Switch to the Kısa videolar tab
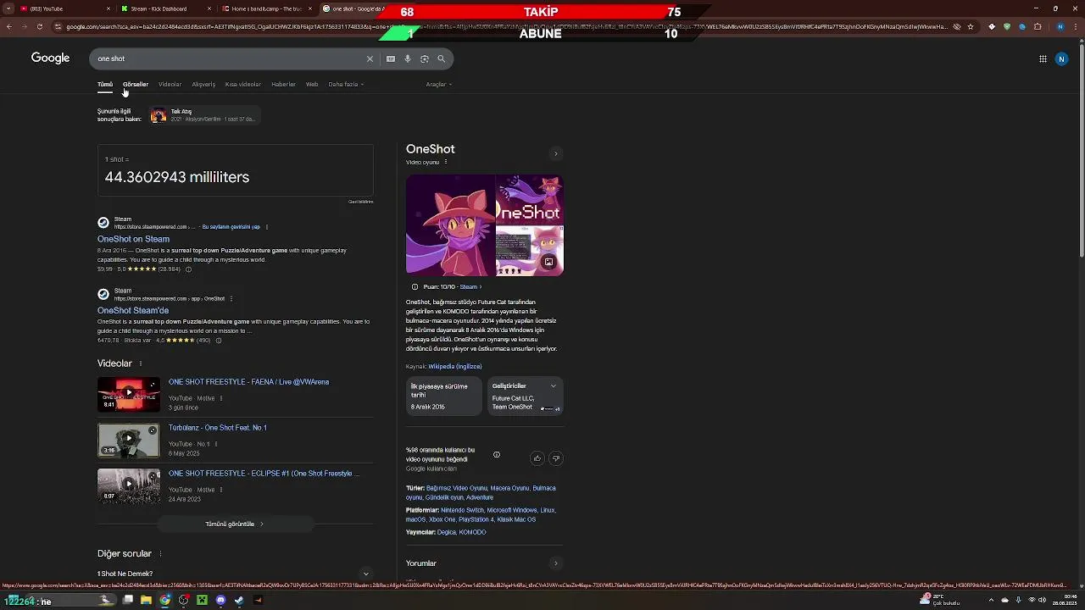1085x610 pixels. pos(243,85)
